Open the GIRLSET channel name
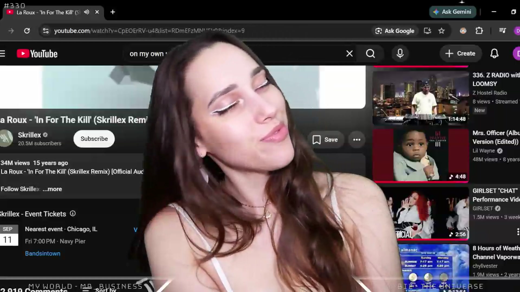This screenshot has height=292, width=520. pyautogui.click(x=483, y=208)
